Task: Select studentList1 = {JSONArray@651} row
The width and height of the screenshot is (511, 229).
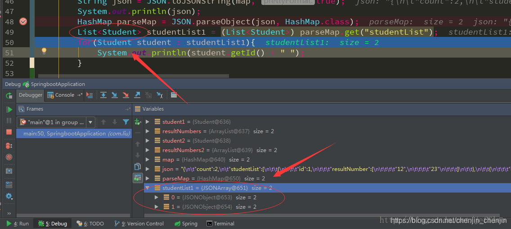Action: click(327, 188)
